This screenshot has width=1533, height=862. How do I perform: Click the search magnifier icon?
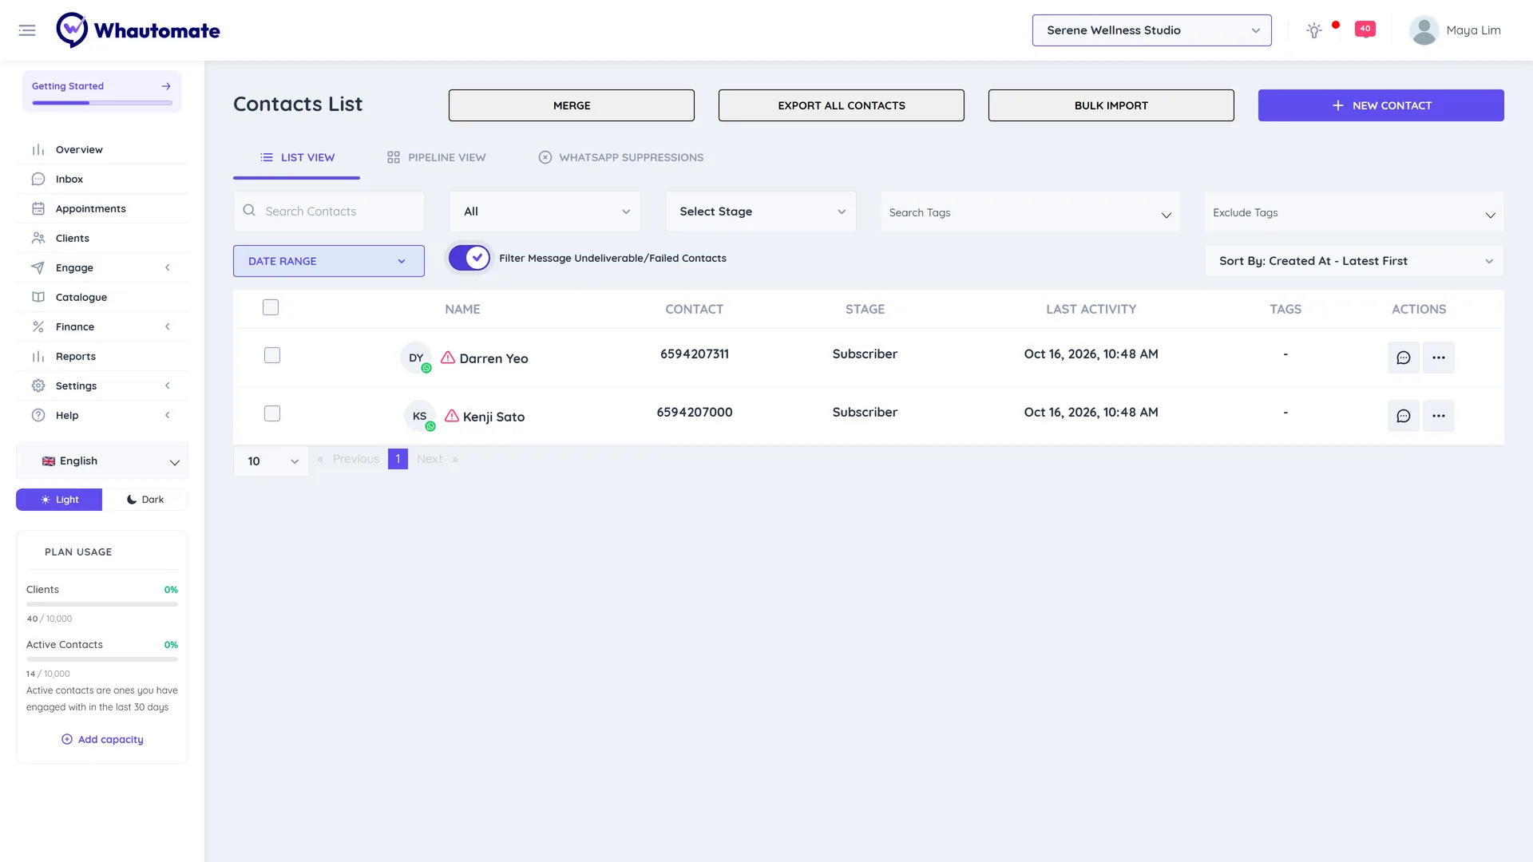[249, 211]
